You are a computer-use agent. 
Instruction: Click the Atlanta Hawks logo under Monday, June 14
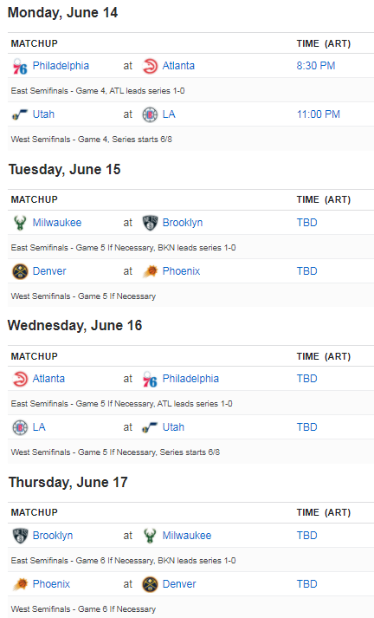150,66
